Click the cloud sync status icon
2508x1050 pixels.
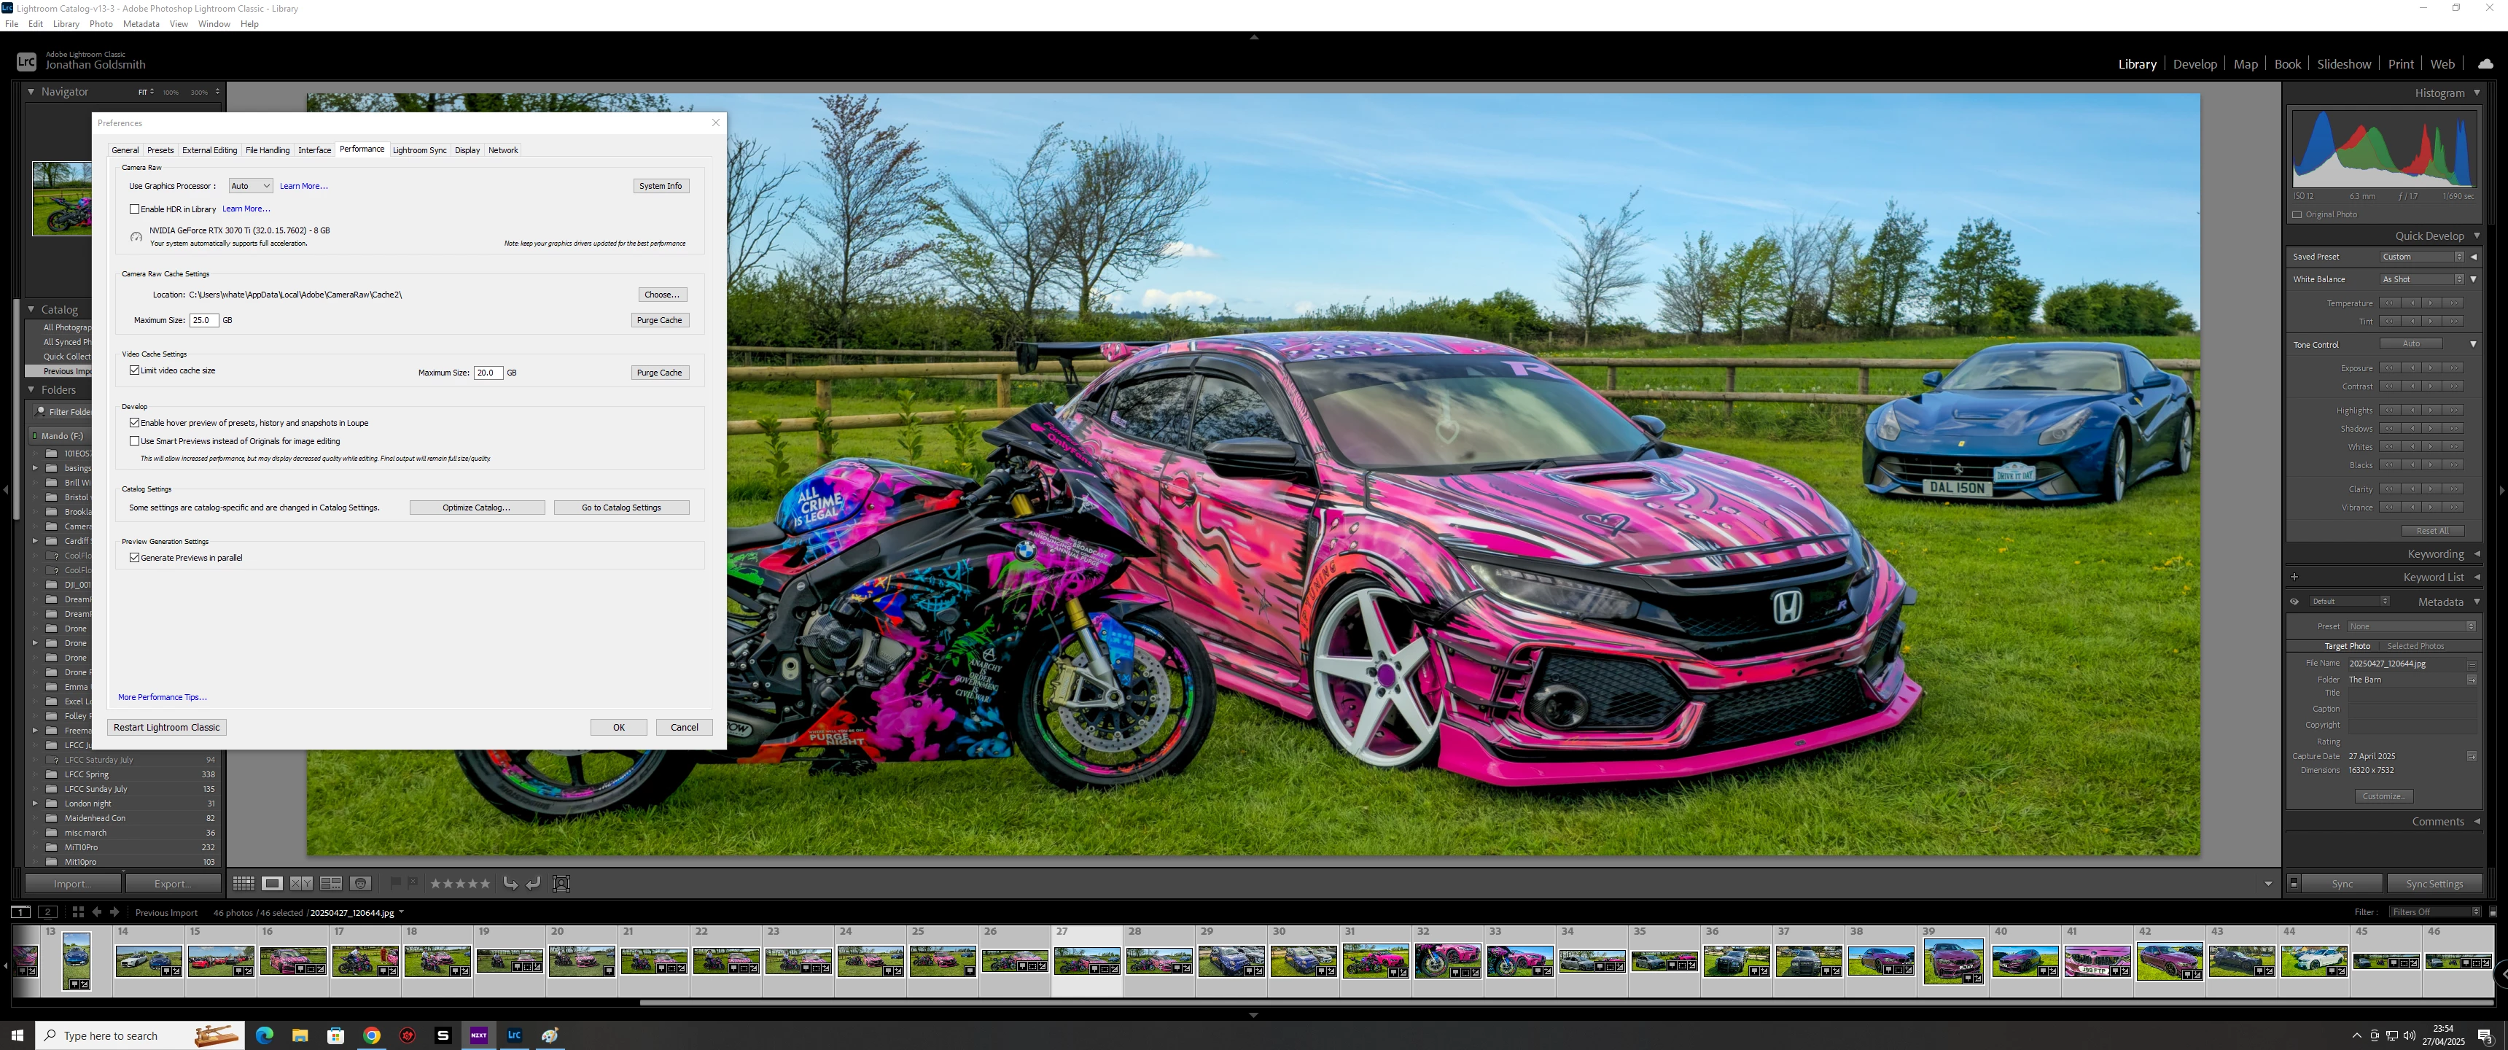(x=2485, y=64)
